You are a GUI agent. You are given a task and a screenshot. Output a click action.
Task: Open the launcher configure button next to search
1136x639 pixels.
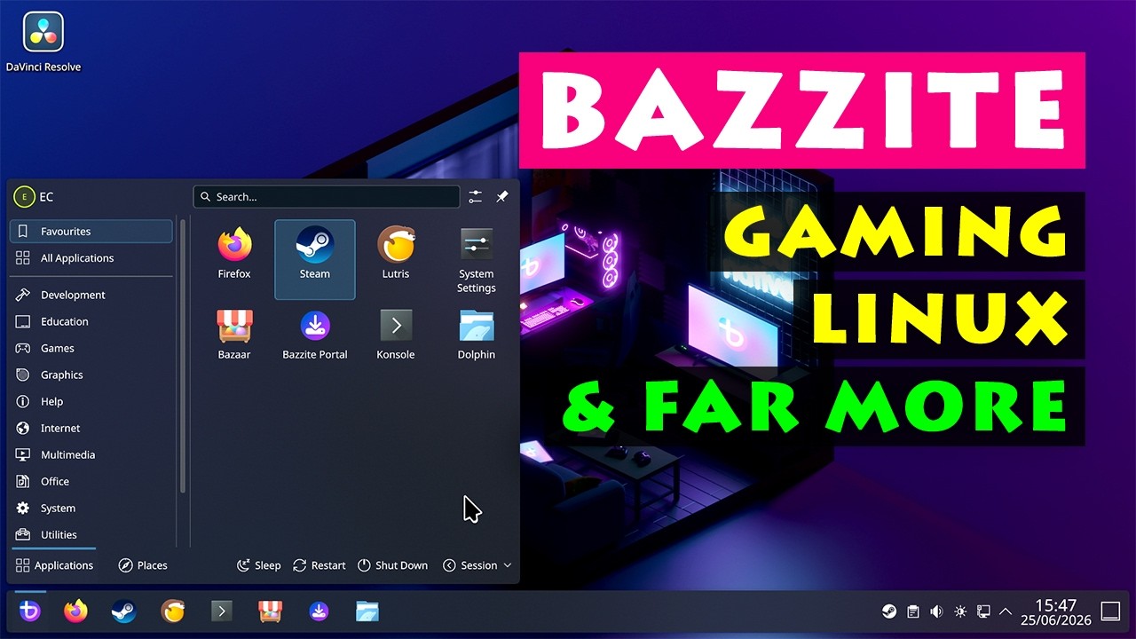pos(476,197)
